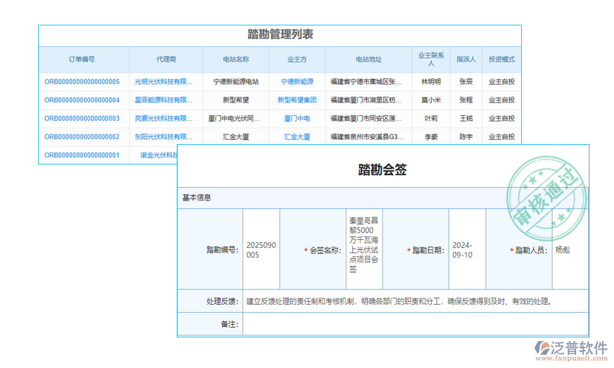This screenshot has width=614, height=368.
Task: Click the 投资模式 column header
Action: [502, 59]
